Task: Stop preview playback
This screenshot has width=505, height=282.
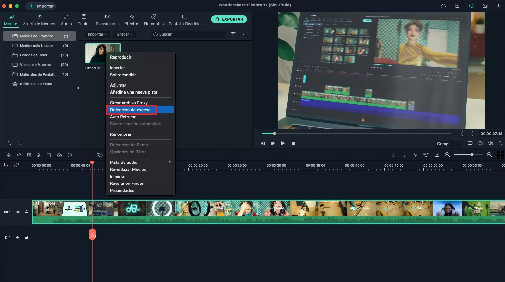Action: tap(293, 143)
